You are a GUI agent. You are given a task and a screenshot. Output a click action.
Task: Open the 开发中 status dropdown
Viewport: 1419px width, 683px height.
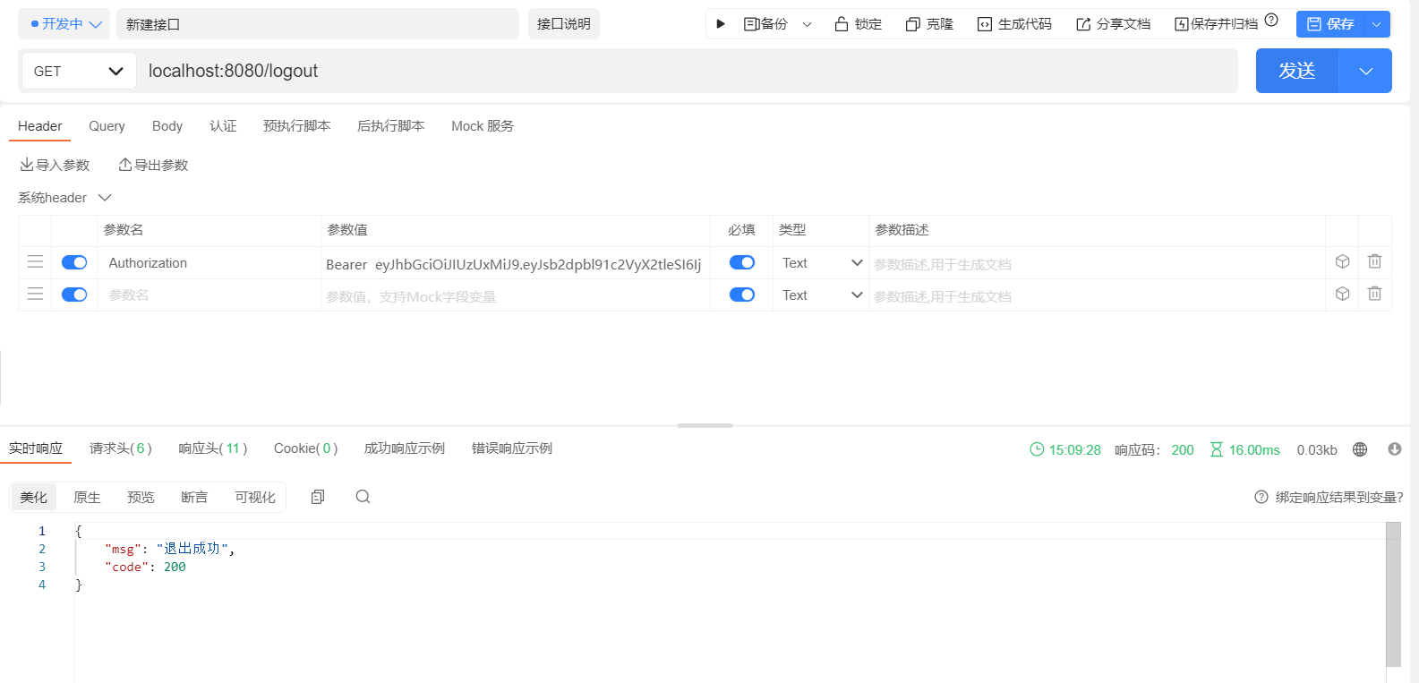[64, 24]
